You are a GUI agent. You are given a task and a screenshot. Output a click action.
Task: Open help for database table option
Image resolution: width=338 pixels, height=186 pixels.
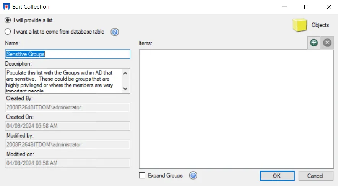coord(115,32)
